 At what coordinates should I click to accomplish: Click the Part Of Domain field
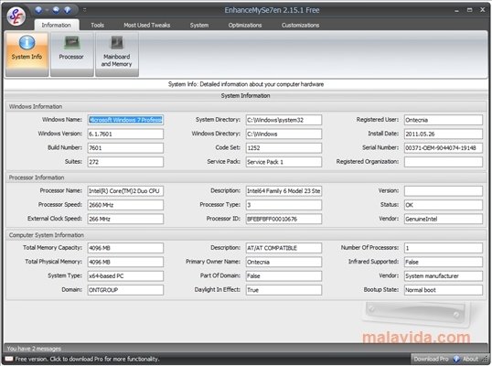(x=283, y=276)
